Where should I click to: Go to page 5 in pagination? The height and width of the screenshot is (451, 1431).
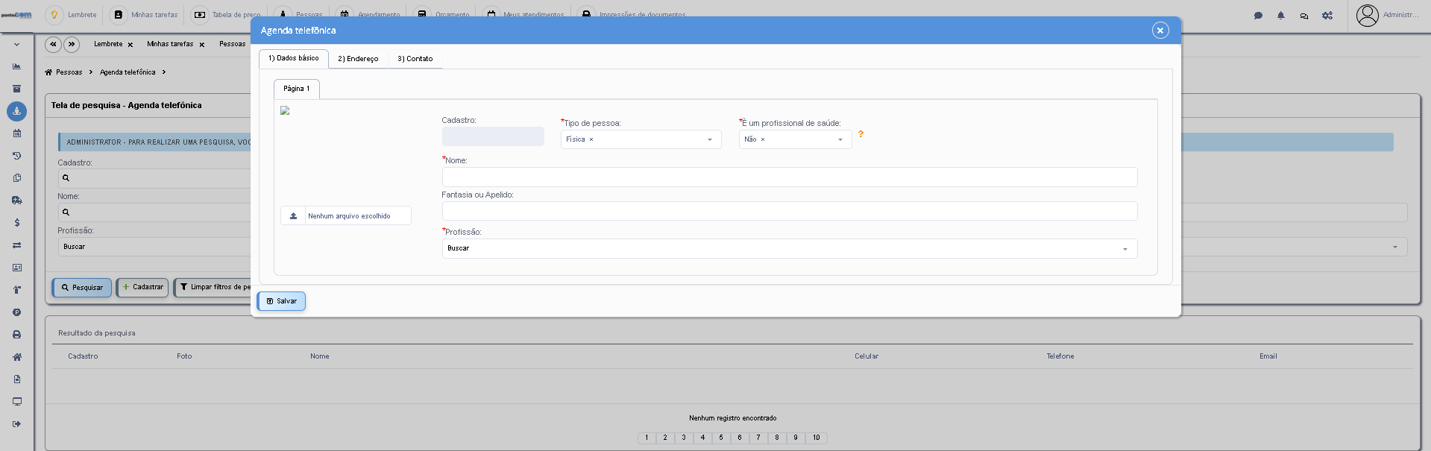(x=721, y=438)
